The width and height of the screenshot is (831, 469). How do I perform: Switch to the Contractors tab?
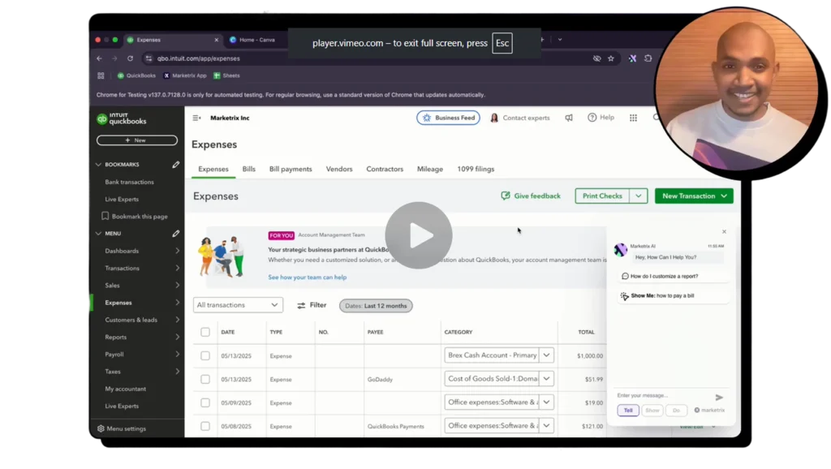385,169
